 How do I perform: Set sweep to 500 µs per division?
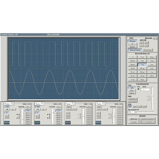click(142, 68)
